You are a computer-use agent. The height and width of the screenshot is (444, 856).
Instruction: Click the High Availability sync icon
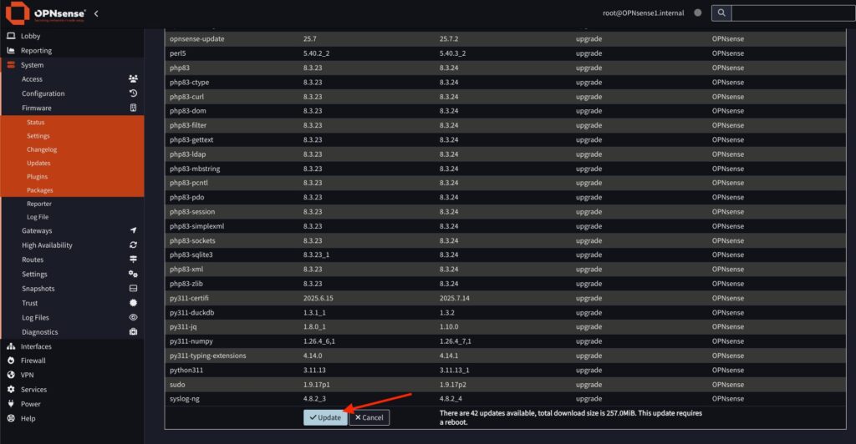(x=133, y=245)
